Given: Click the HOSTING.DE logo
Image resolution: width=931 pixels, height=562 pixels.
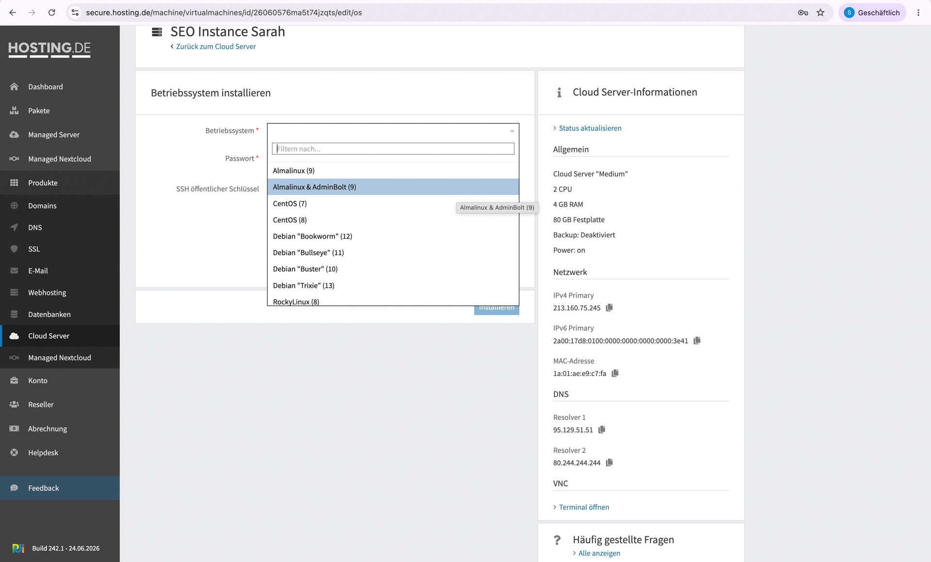Looking at the screenshot, I should (49, 49).
